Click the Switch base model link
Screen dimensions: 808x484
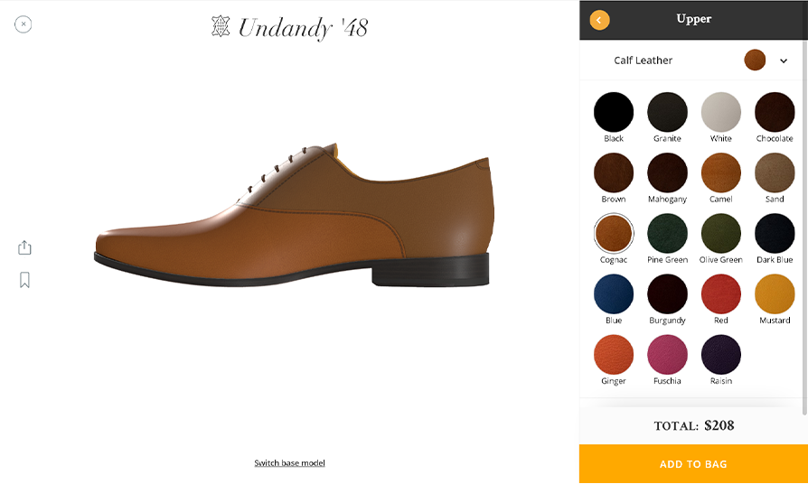coord(289,463)
